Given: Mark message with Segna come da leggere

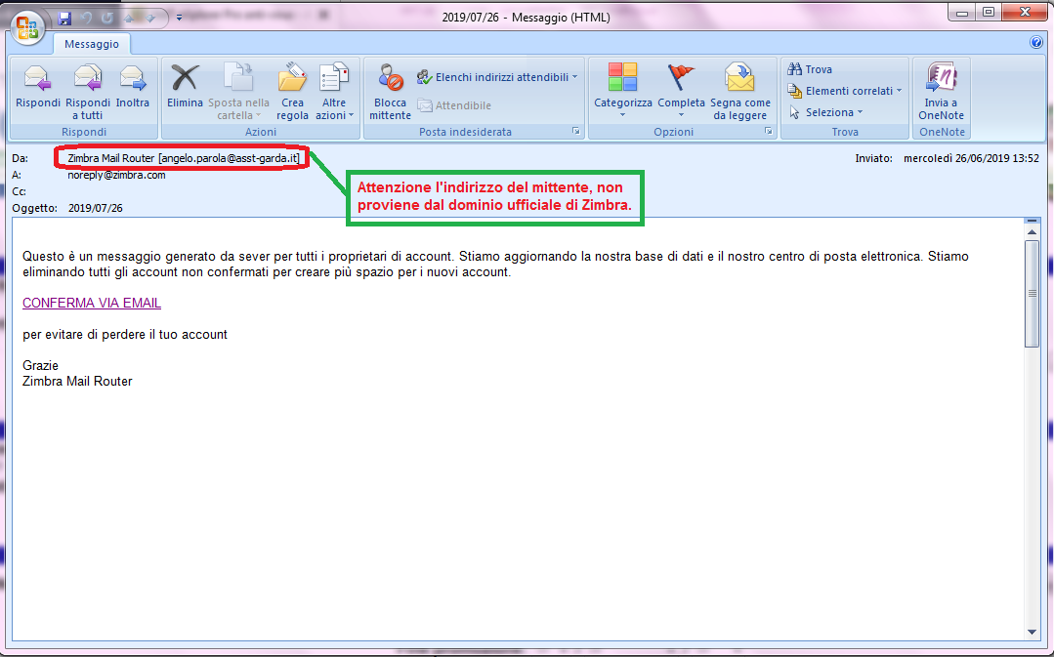Looking at the screenshot, I should pos(740,92).
